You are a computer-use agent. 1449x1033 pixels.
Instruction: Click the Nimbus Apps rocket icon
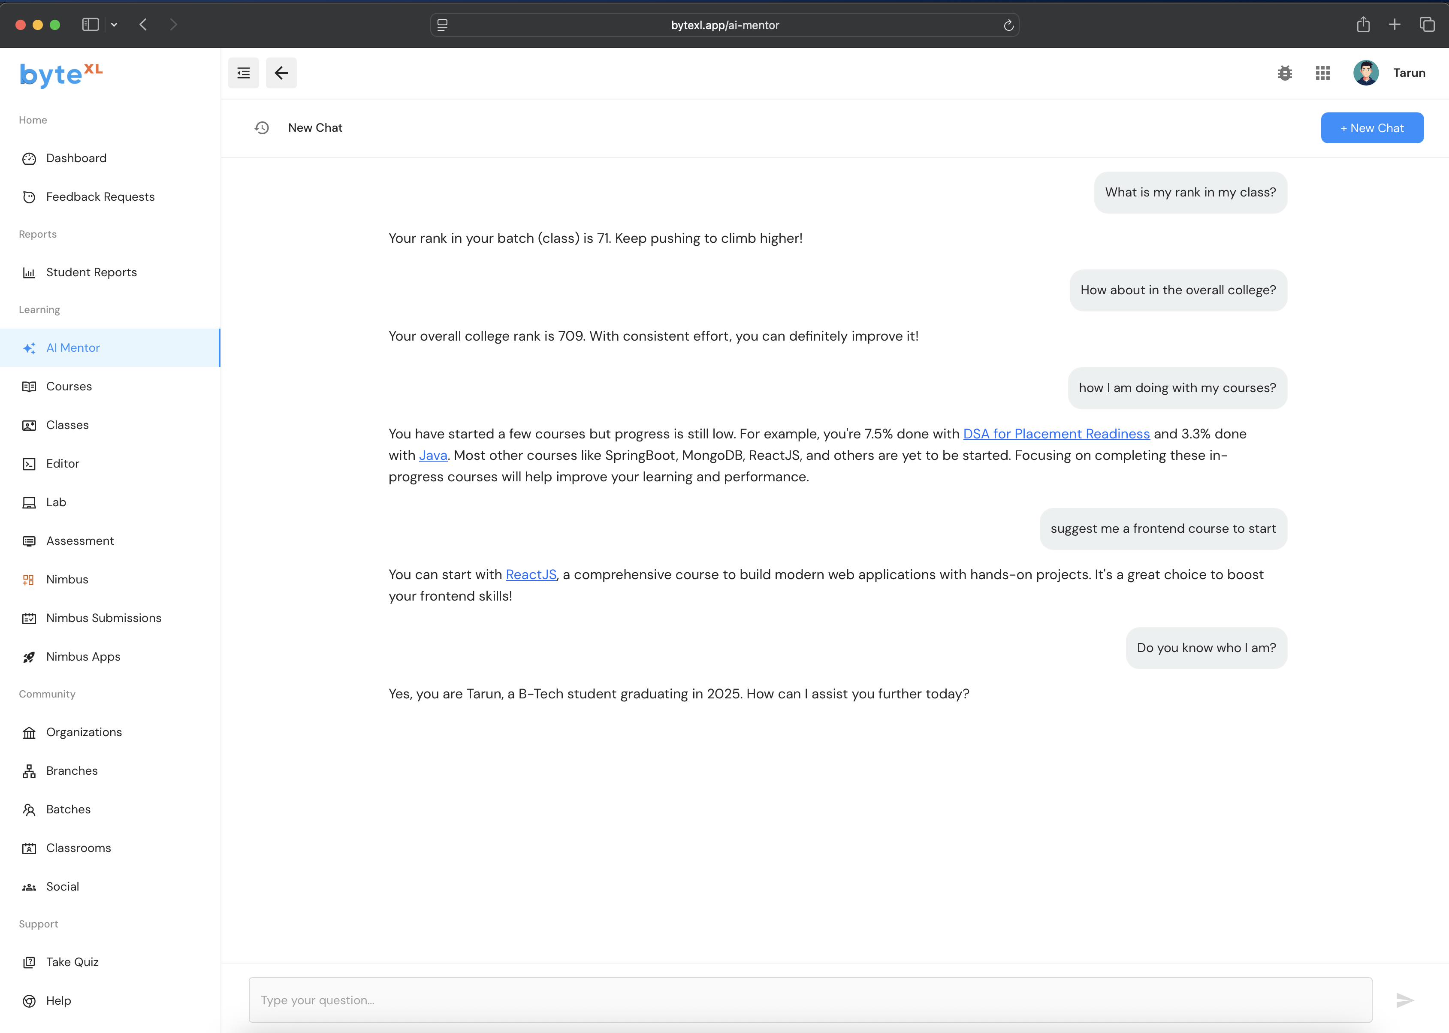(x=29, y=657)
